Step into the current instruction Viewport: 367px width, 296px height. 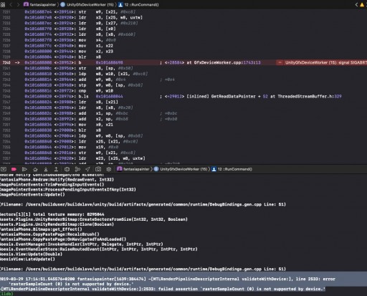coord(46,169)
